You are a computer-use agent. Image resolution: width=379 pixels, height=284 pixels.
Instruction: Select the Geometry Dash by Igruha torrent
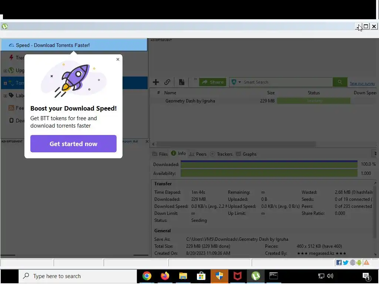tap(190, 101)
